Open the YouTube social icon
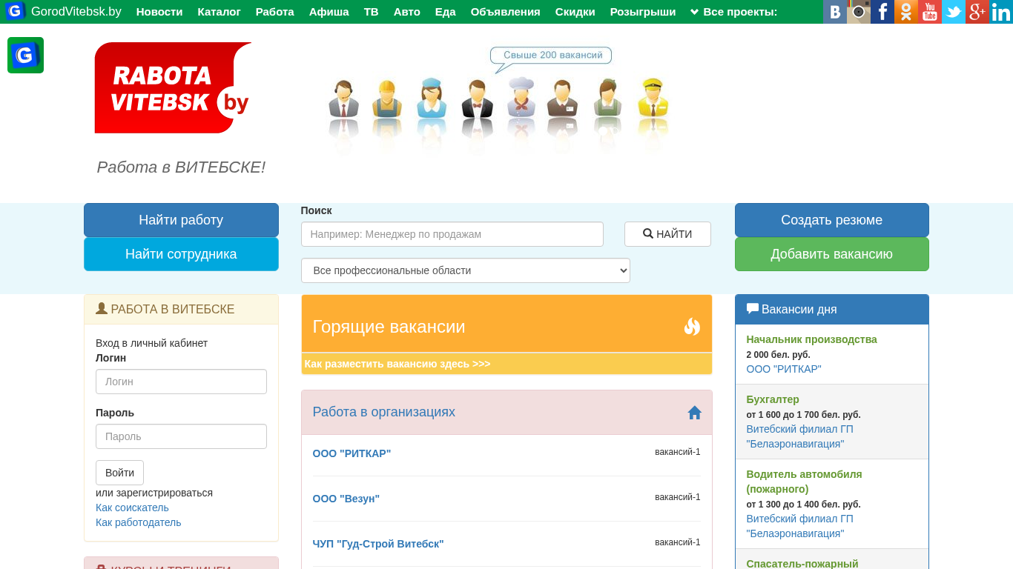Screen dimensions: 1013x569 pyautogui.click(x=930, y=12)
